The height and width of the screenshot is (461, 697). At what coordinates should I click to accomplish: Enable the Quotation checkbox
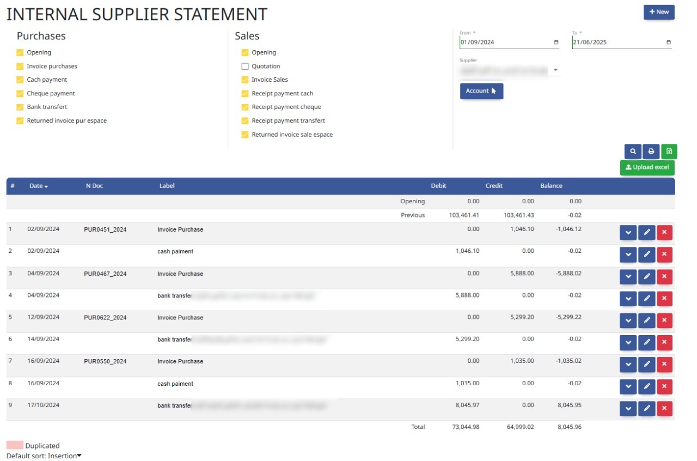pos(245,66)
